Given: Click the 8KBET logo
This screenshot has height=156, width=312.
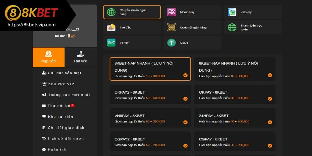Looking at the screenshot, I should pyautogui.click(x=32, y=12).
